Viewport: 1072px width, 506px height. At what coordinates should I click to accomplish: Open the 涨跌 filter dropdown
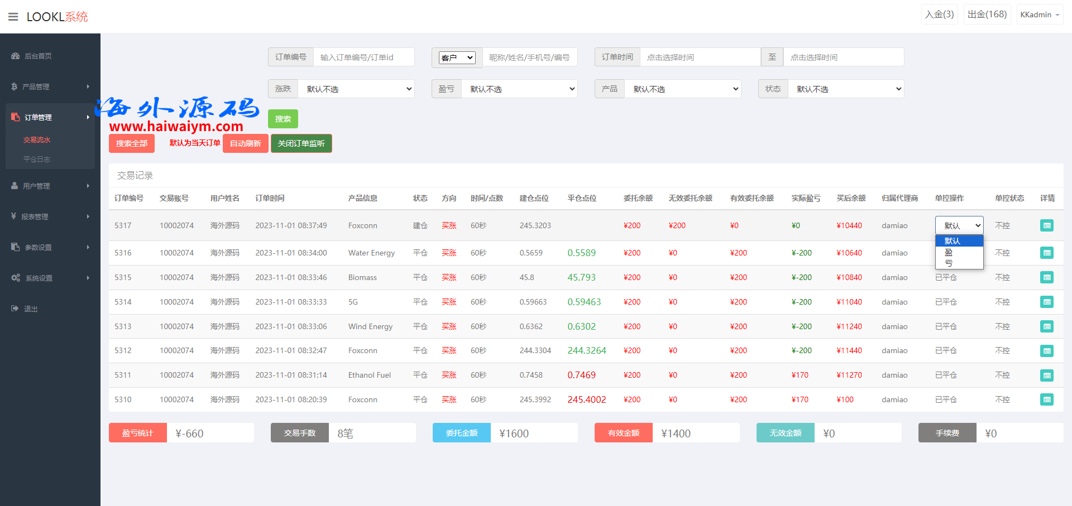point(356,89)
